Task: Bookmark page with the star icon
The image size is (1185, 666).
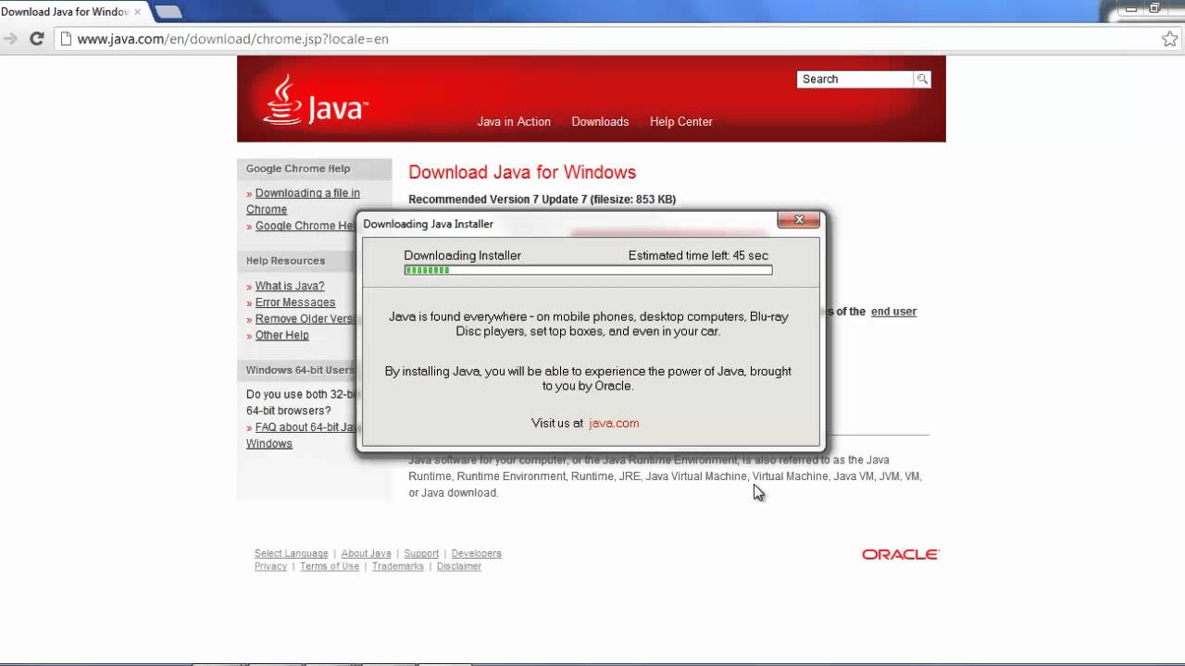Action: (1169, 39)
